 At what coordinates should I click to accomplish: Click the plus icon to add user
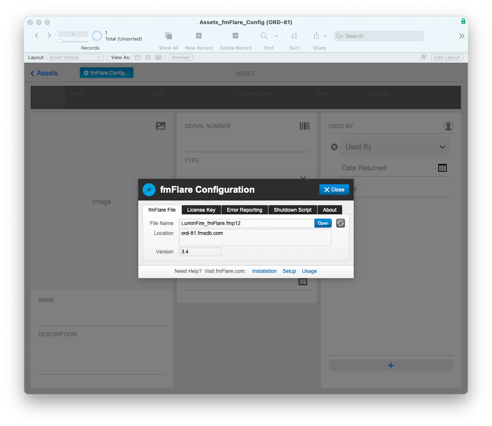(x=391, y=366)
